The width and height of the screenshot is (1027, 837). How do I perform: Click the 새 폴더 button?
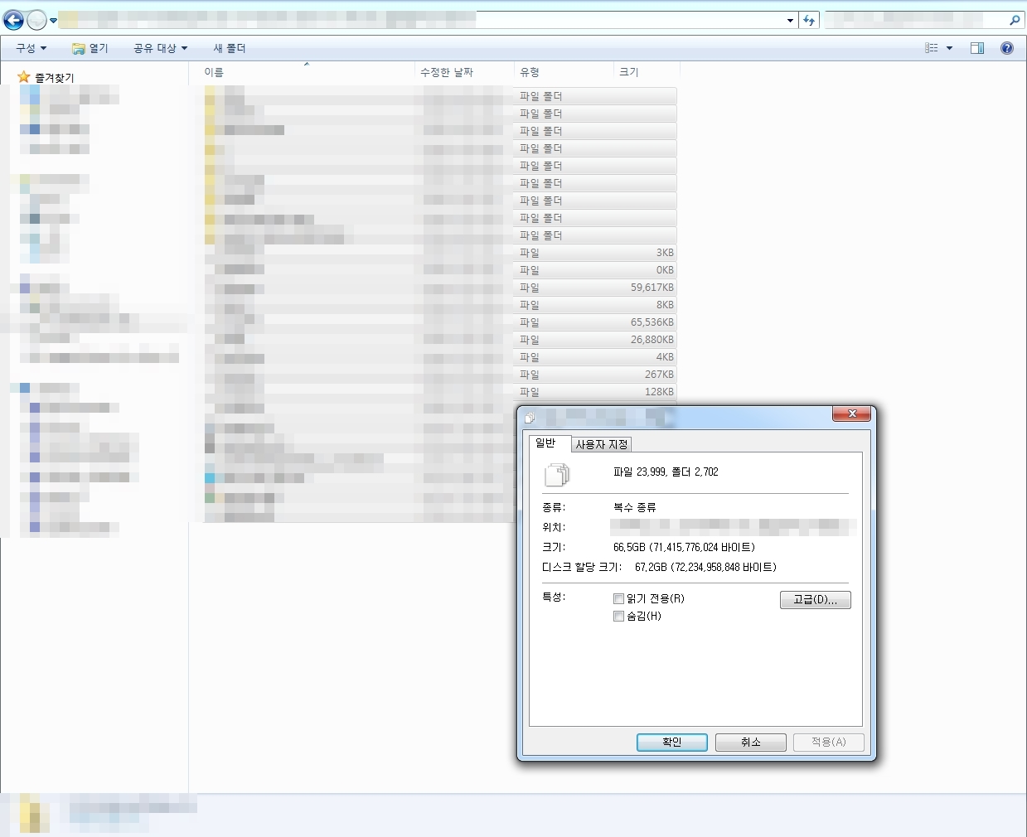[230, 48]
